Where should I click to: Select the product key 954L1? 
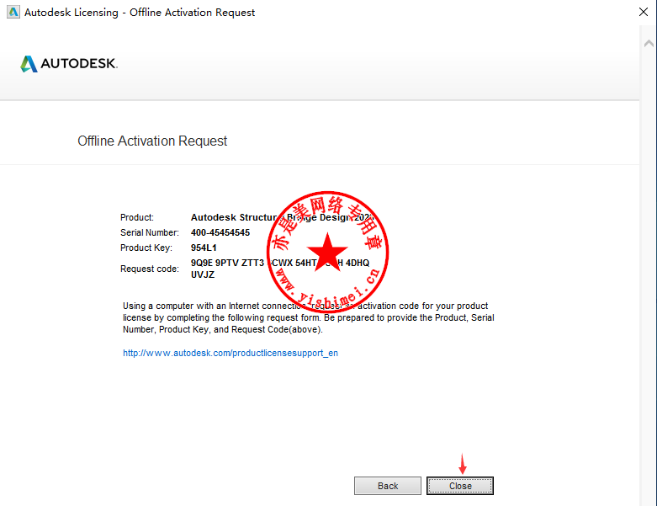(x=204, y=248)
